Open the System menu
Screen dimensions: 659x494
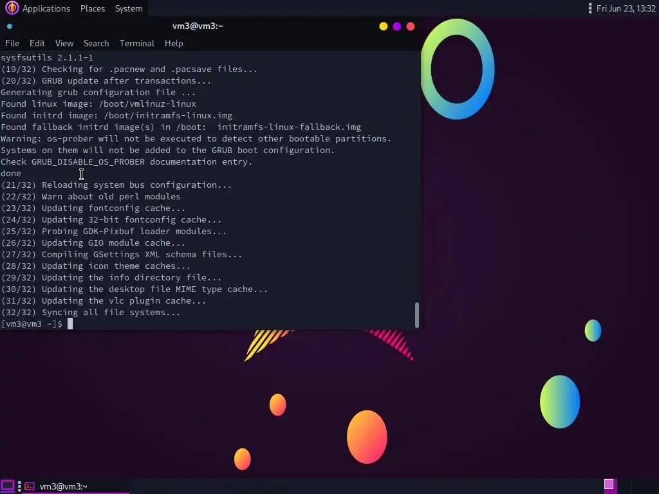129,8
